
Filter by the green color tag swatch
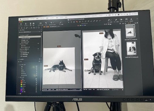(21, 86)
